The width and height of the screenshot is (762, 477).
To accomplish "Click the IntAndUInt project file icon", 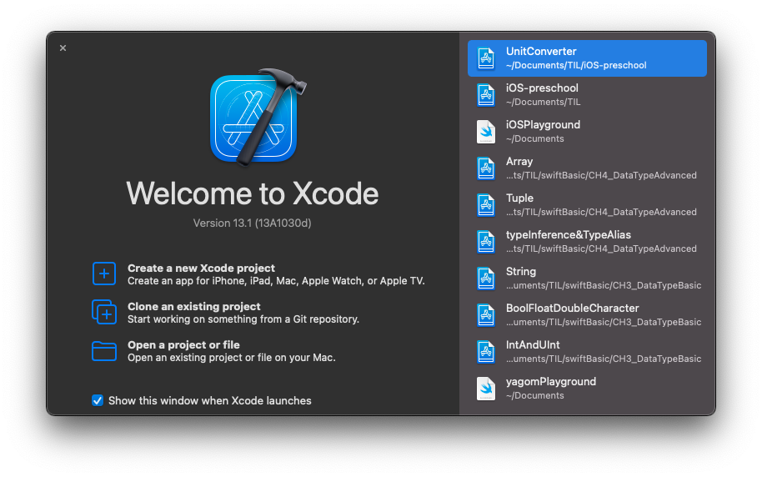I will pos(486,352).
